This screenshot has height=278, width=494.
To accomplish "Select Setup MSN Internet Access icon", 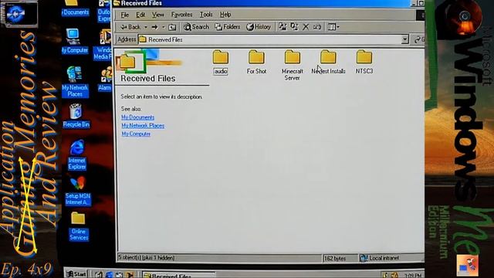I will [78, 192].
